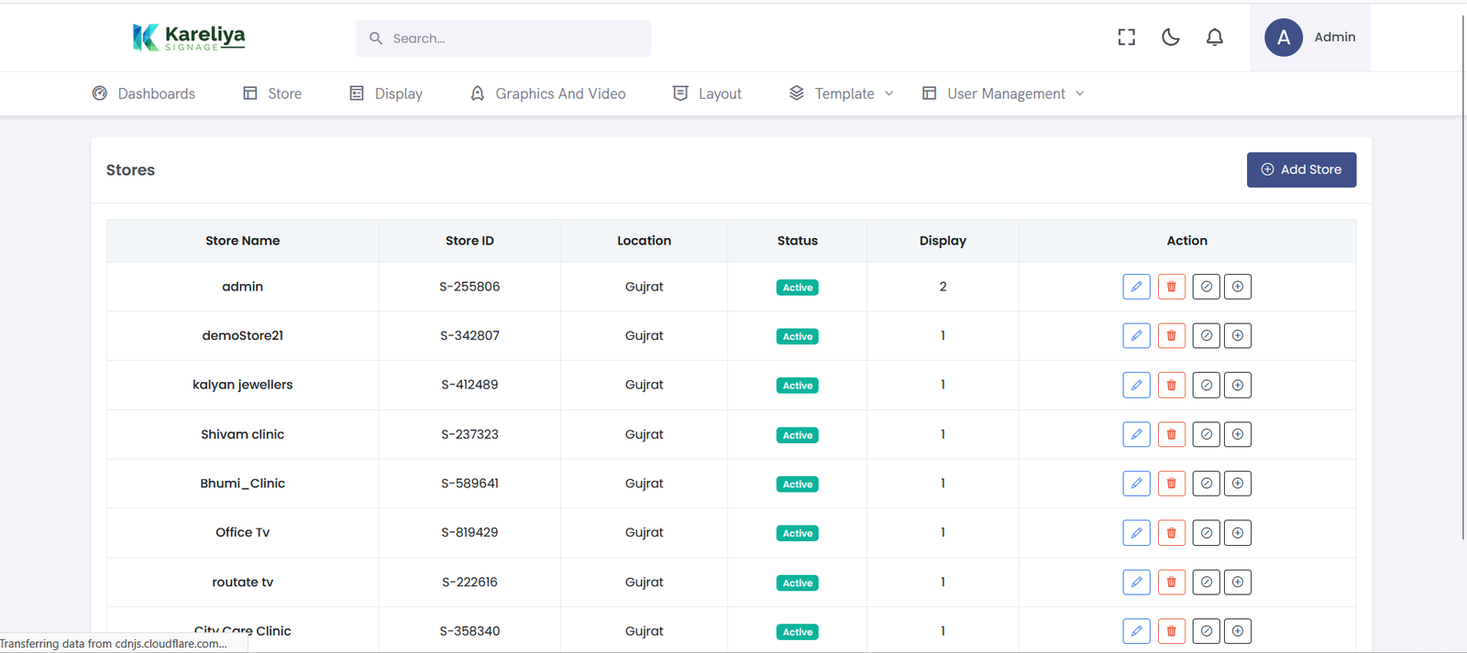Edit the S-358340 store row
Viewport: 1467px width, 653px height.
[x=1137, y=631]
